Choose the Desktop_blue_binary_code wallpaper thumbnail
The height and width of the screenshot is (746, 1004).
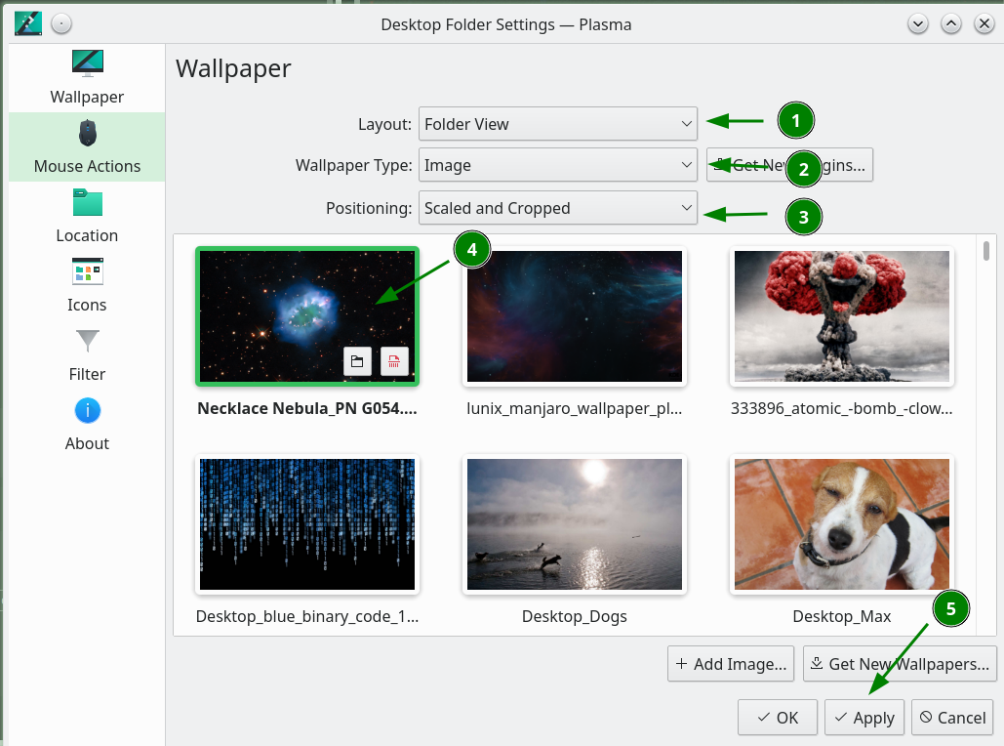tap(307, 525)
